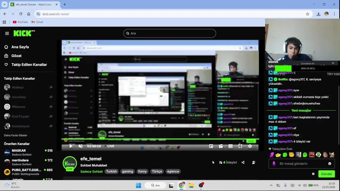Image resolution: width=340 pixels, height=191 pixels.
Task: Send the message with Gönder
Action: pos(326,174)
